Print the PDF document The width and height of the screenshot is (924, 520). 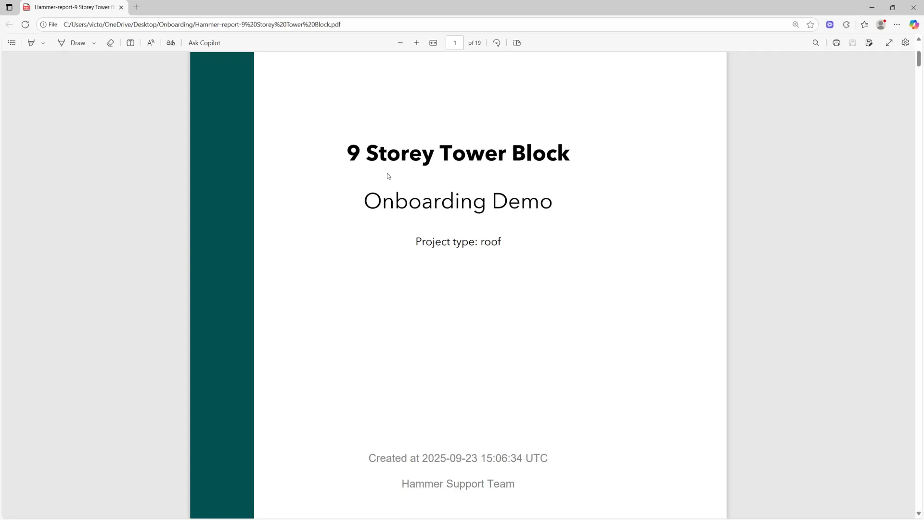pyautogui.click(x=836, y=43)
